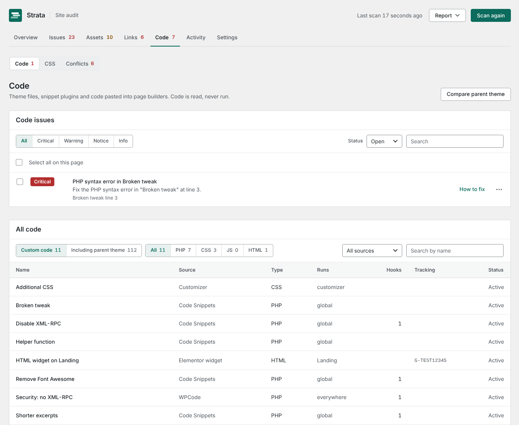Open the Assets tab
The width and height of the screenshot is (519, 425).
pos(99,37)
